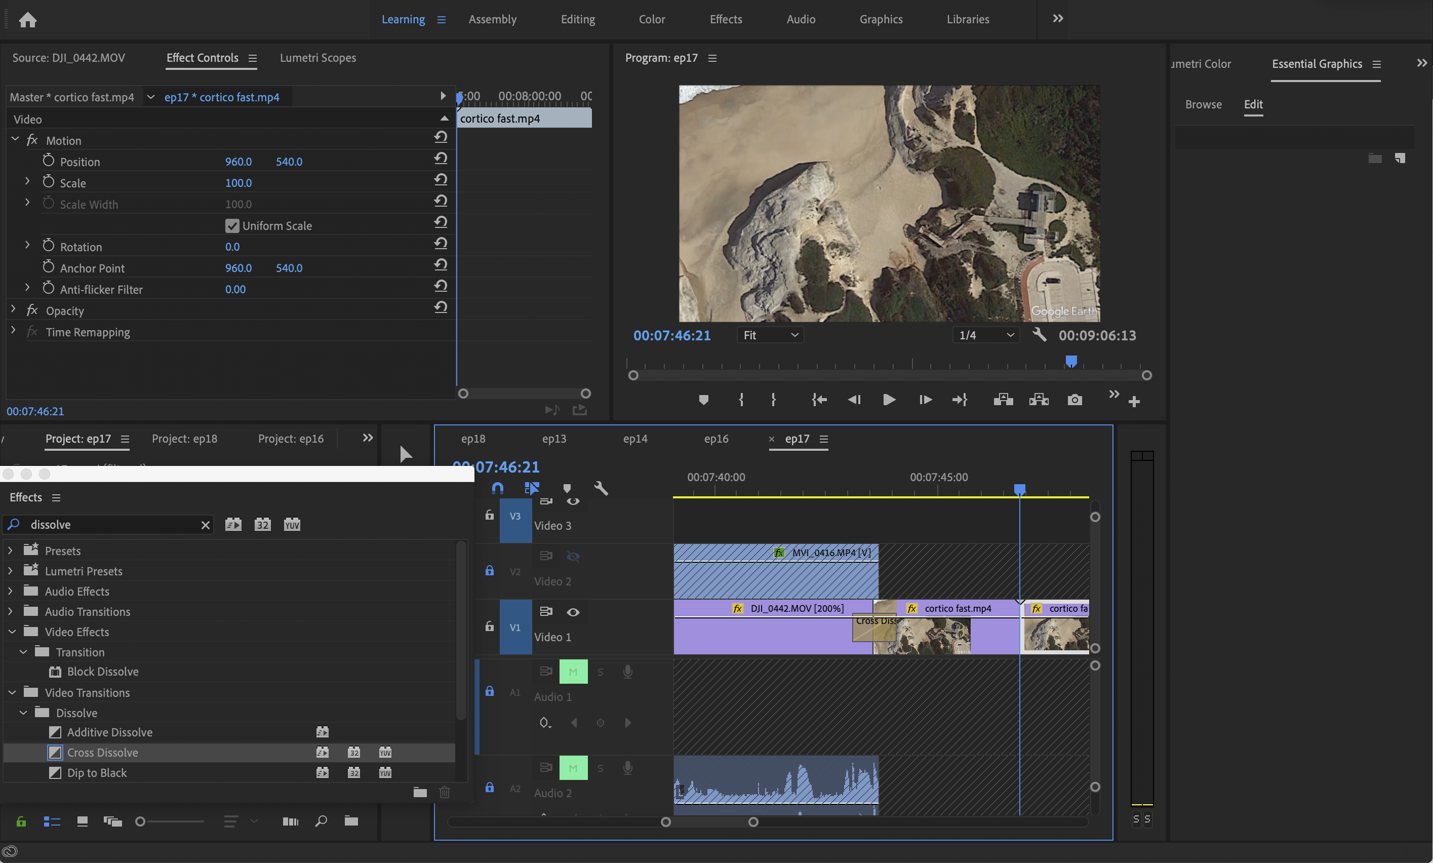Select the Browse tab in Essential Graphics

click(1203, 104)
